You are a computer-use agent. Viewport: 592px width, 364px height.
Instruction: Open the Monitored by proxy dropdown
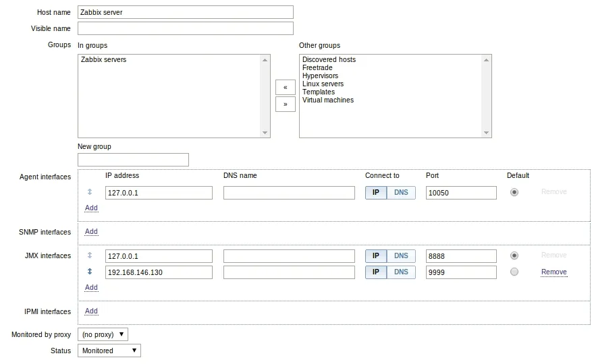[x=103, y=334]
